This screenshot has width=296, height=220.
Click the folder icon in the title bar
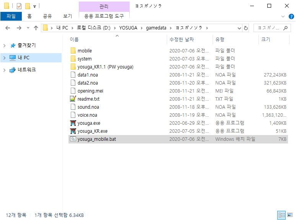click(x=7, y=6)
